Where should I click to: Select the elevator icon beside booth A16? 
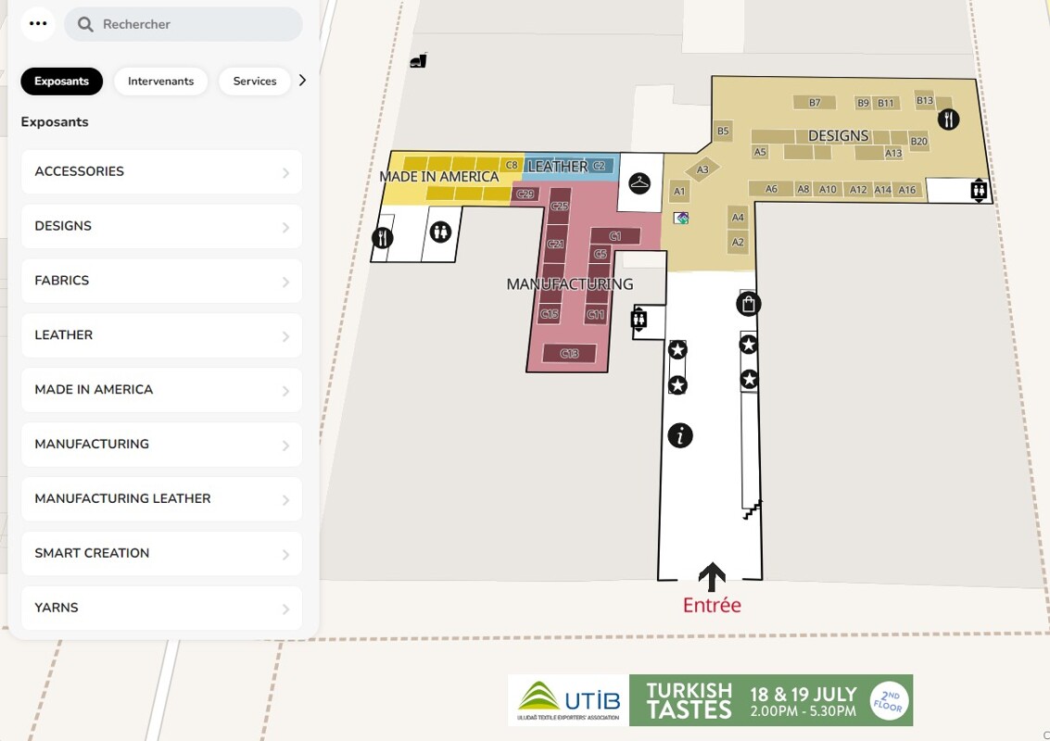click(x=979, y=191)
